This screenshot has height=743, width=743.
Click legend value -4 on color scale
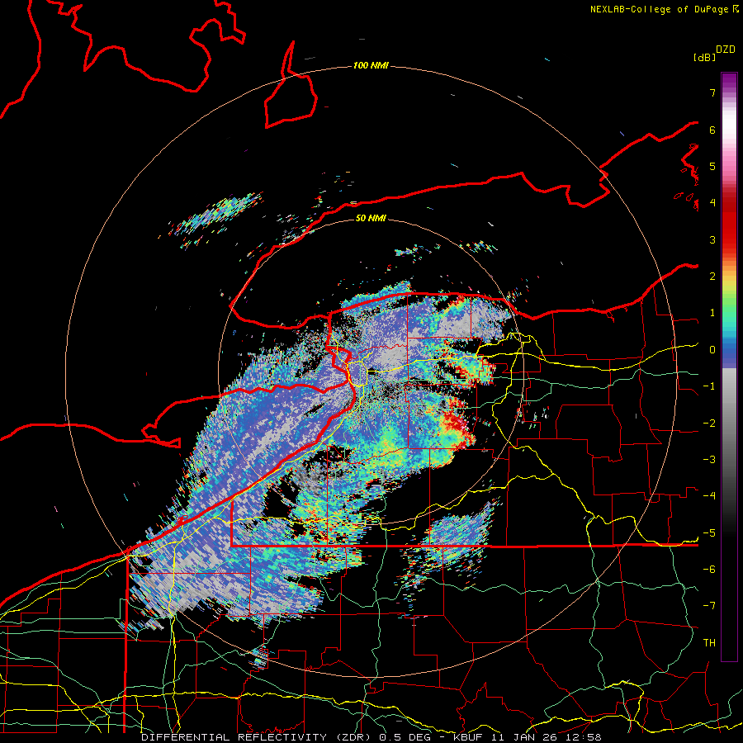709,496
